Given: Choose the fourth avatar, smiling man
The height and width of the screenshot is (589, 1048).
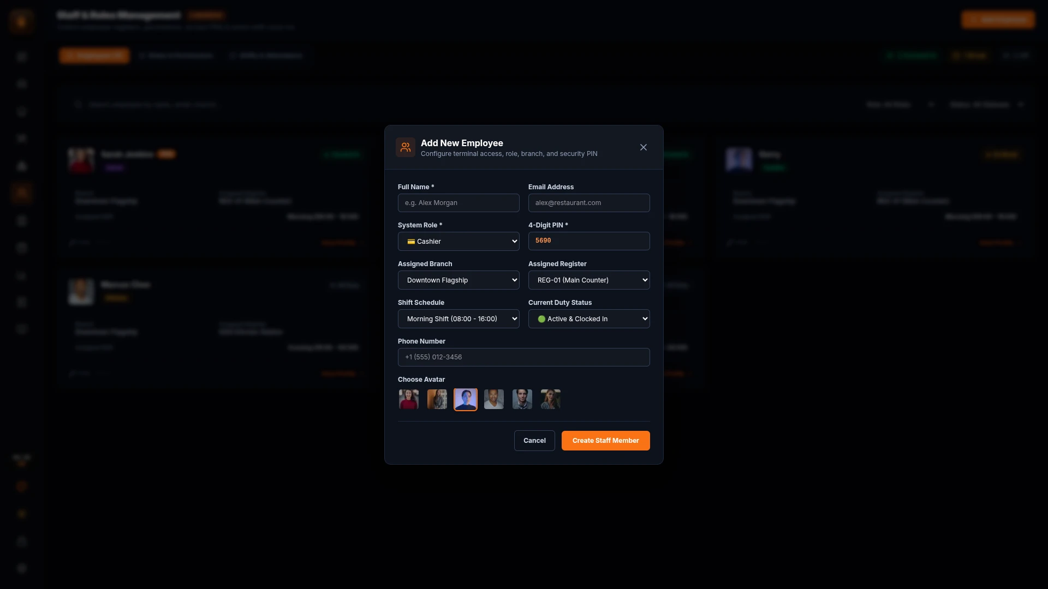Looking at the screenshot, I should pos(494,399).
